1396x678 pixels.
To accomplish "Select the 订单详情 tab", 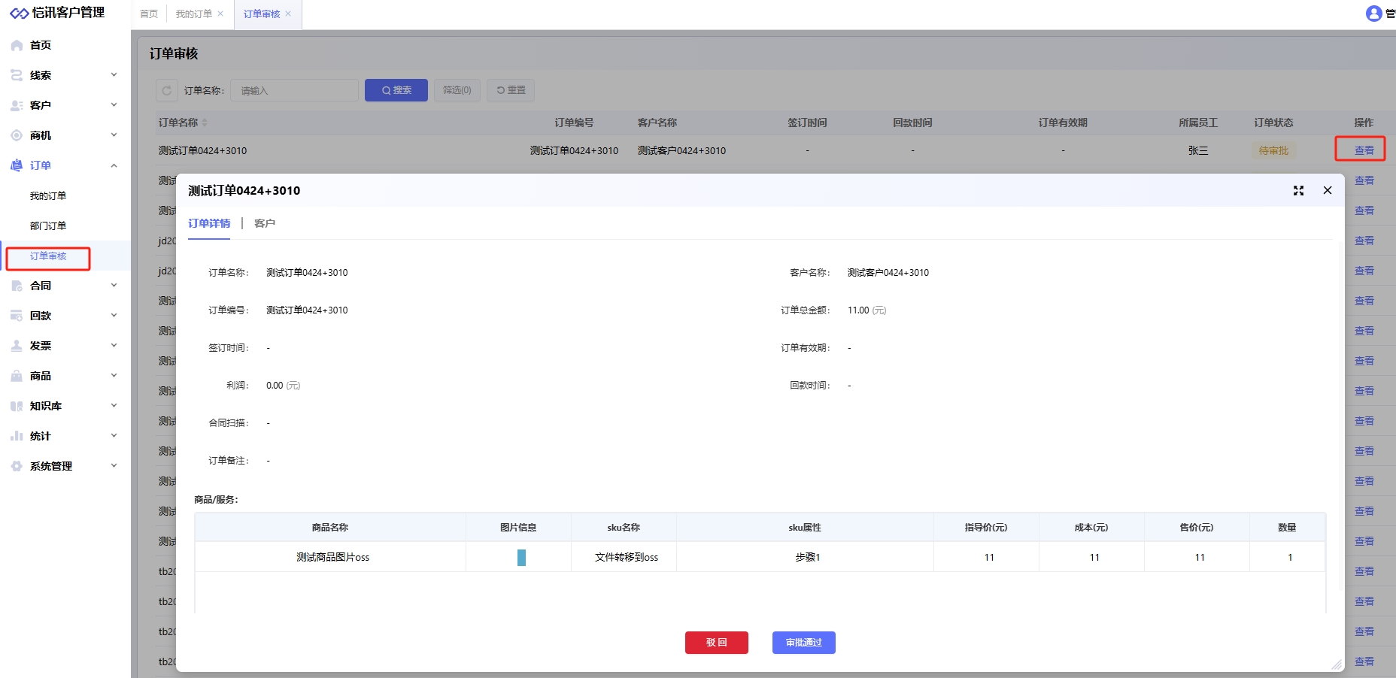I will click(209, 223).
